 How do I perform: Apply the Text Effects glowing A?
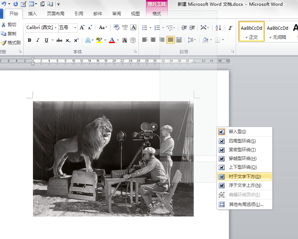(87, 40)
